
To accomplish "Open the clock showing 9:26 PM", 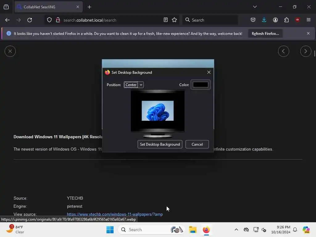I will [281, 230].
